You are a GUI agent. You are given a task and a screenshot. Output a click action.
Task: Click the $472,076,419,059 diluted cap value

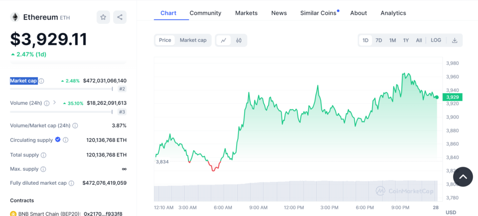105,183
